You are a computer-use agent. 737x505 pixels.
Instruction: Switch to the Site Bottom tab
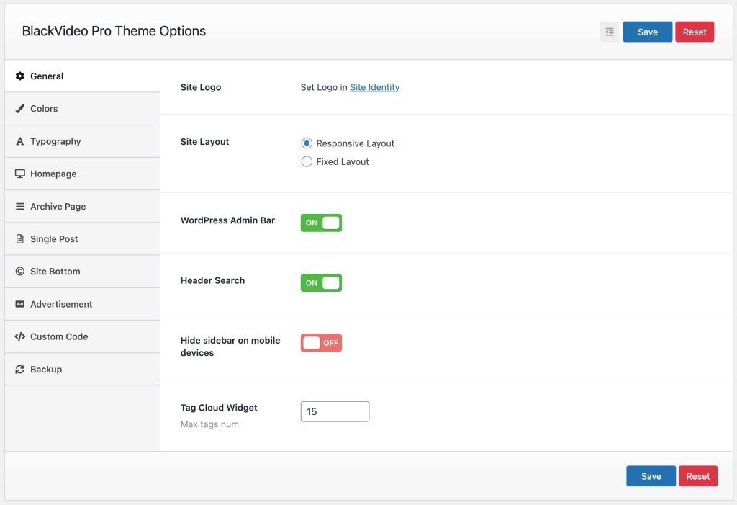point(82,271)
